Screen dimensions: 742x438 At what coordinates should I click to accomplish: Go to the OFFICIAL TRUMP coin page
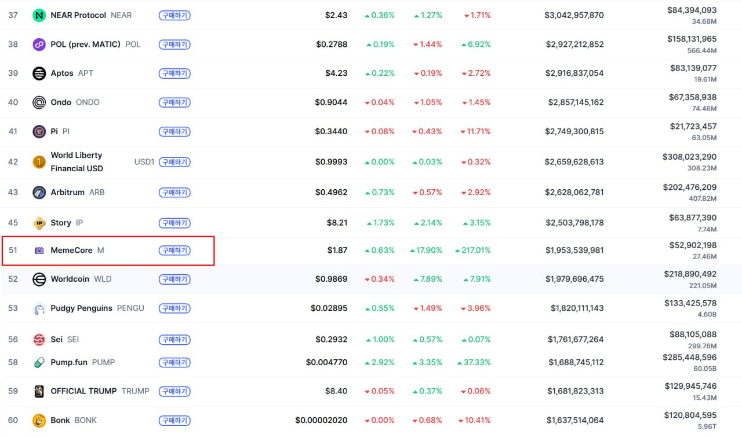point(83,391)
